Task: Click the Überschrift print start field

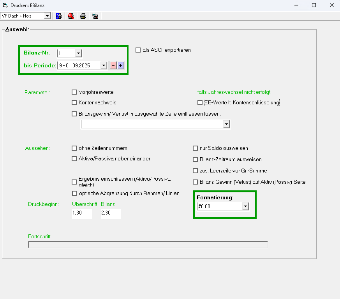Action: 82,213
